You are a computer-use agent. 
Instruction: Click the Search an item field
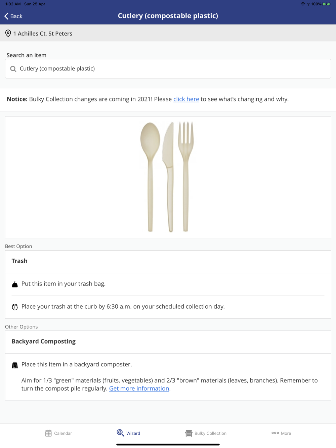[168, 69]
